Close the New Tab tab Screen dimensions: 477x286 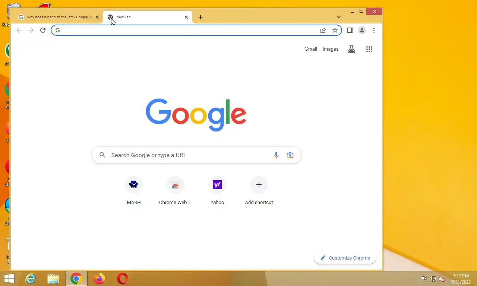click(x=186, y=17)
